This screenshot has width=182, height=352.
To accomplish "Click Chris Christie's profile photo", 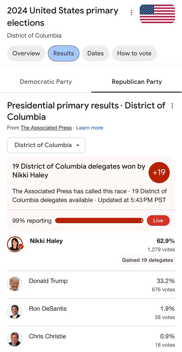I will tap(14, 339).
